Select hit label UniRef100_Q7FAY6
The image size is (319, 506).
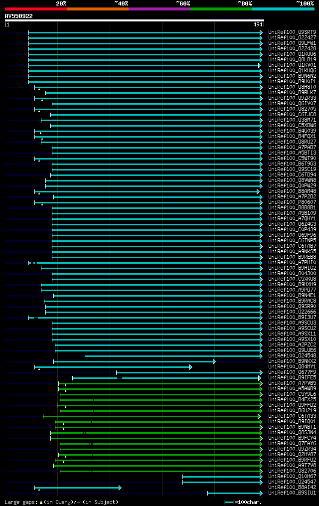tap(292, 444)
